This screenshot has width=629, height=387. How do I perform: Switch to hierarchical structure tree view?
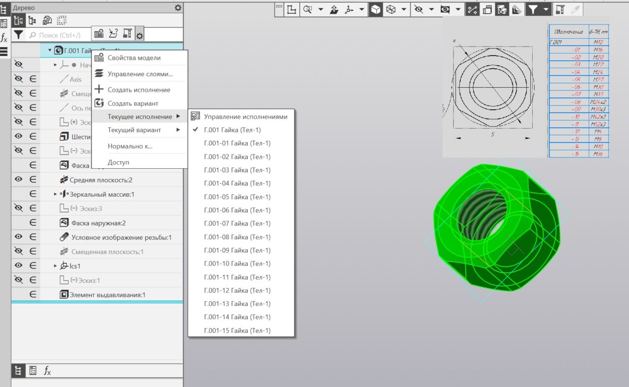point(32,21)
